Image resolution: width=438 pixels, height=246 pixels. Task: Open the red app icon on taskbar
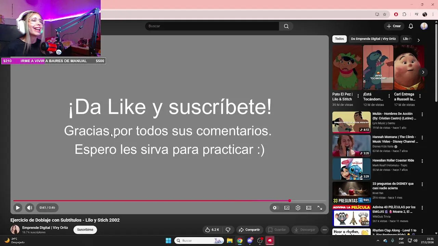pyautogui.click(x=270, y=241)
